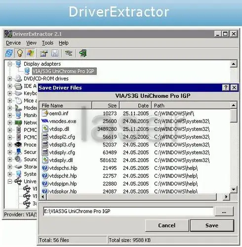Click the grayed-out floppy disk save icon

(55, 53)
